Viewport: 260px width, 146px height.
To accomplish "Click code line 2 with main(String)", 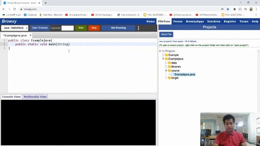I will (82, 44).
